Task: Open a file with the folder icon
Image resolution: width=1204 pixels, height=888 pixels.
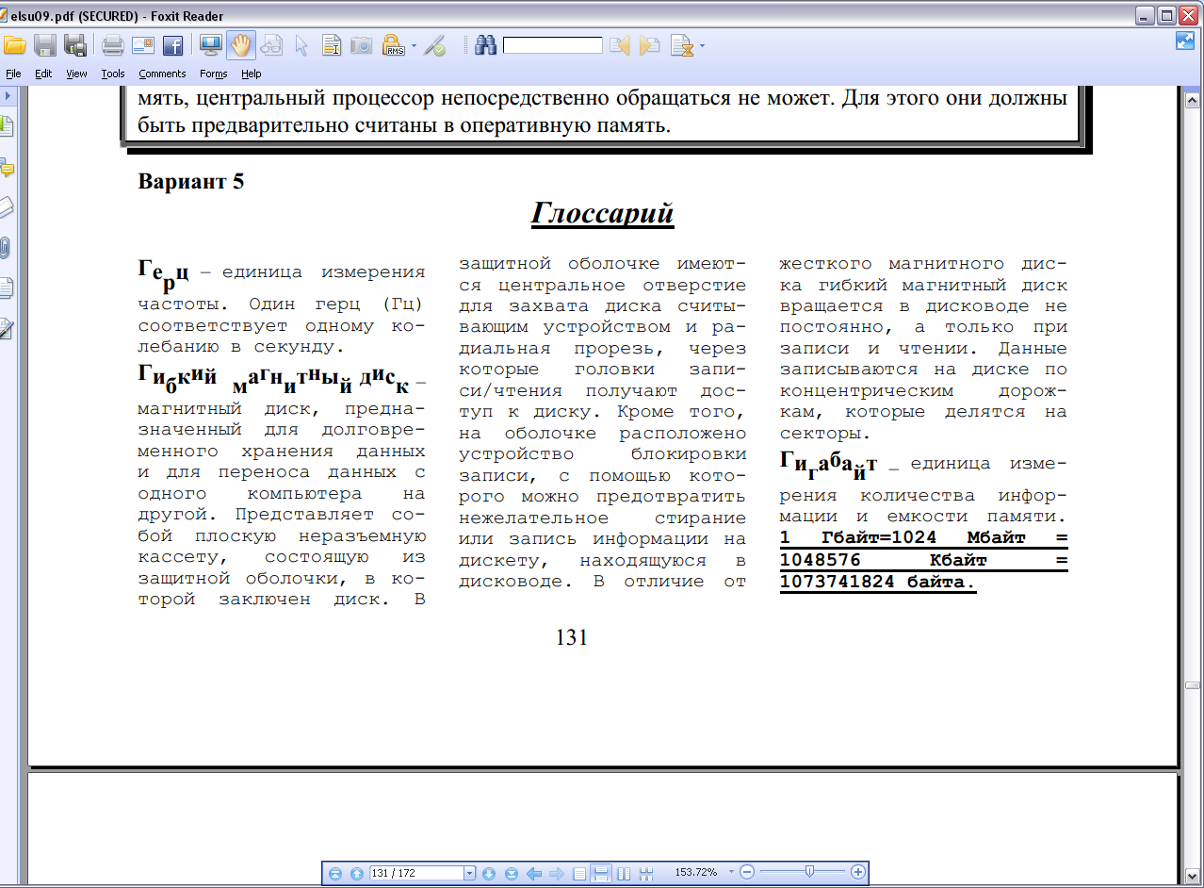Action: (14, 44)
